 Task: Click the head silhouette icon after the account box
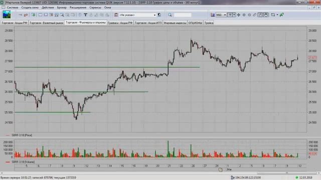159,15
